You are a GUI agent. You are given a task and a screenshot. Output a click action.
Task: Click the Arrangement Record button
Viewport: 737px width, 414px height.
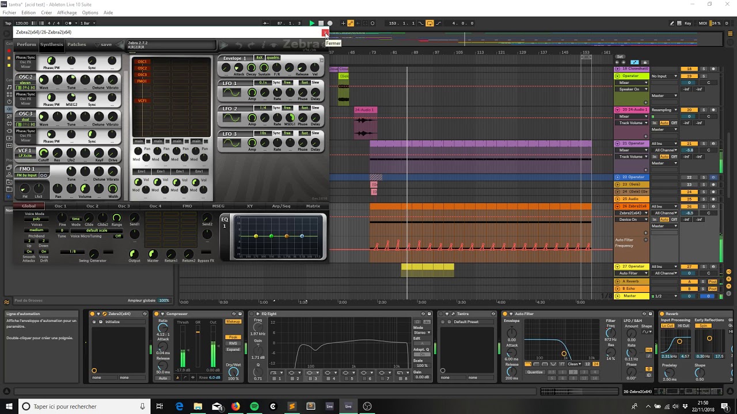click(x=330, y=23)
